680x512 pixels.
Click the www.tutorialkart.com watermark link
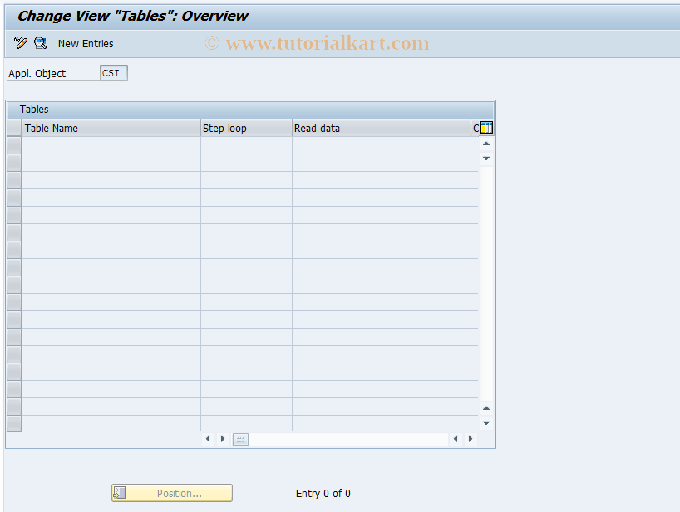[318, 43]
